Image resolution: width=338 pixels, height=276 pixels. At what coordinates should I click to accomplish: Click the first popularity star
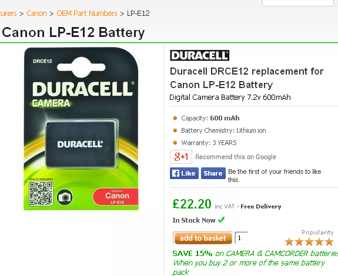coord(289,242)
